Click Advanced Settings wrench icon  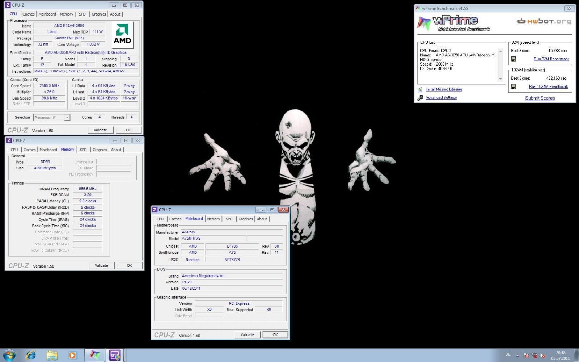(x=420, y=98)
